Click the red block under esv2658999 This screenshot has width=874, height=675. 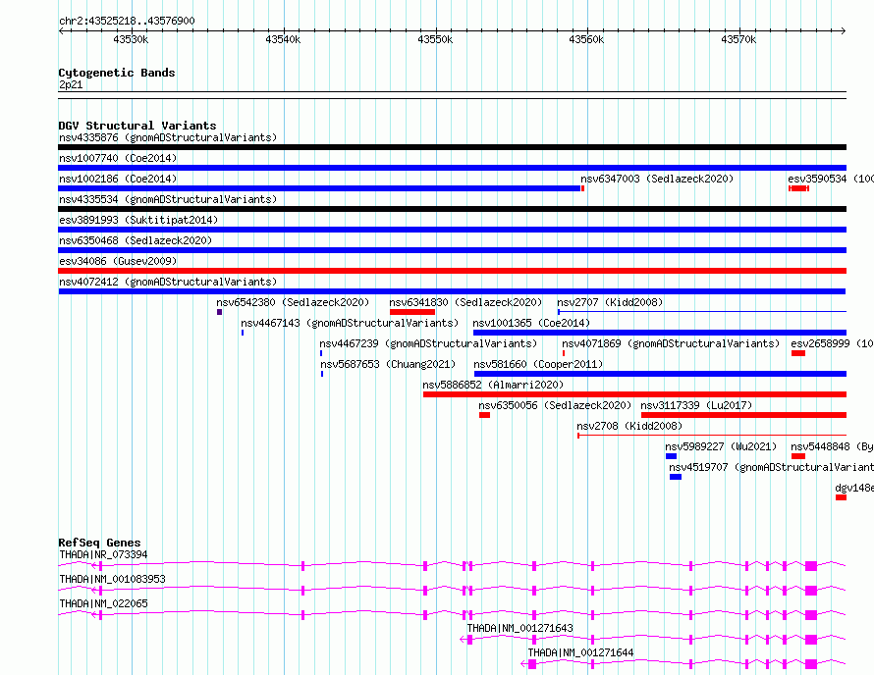[798, 353]
